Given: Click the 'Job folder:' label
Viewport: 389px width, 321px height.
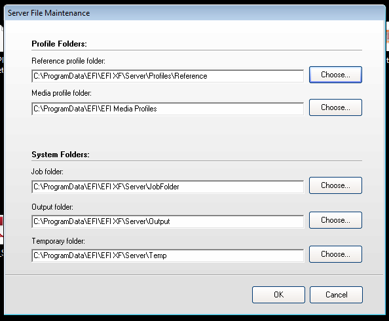Looking at the screenshot, I should tap(47, 172).
